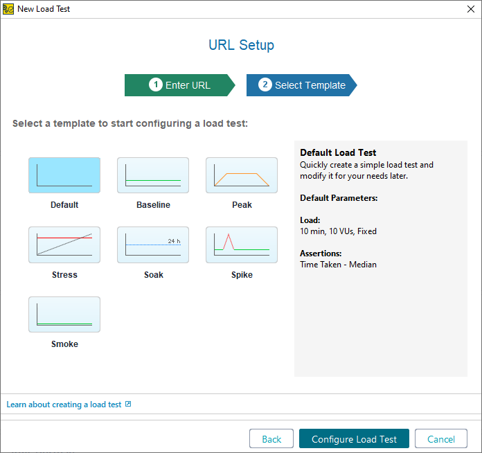Close the New Load Test window
The image size is (482, 453).
point(471,9)
